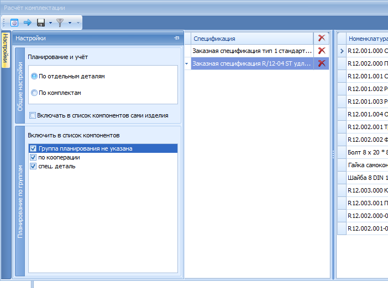
Task: Expand toolbar options overflow arrow
Action: tap(78, 23)
